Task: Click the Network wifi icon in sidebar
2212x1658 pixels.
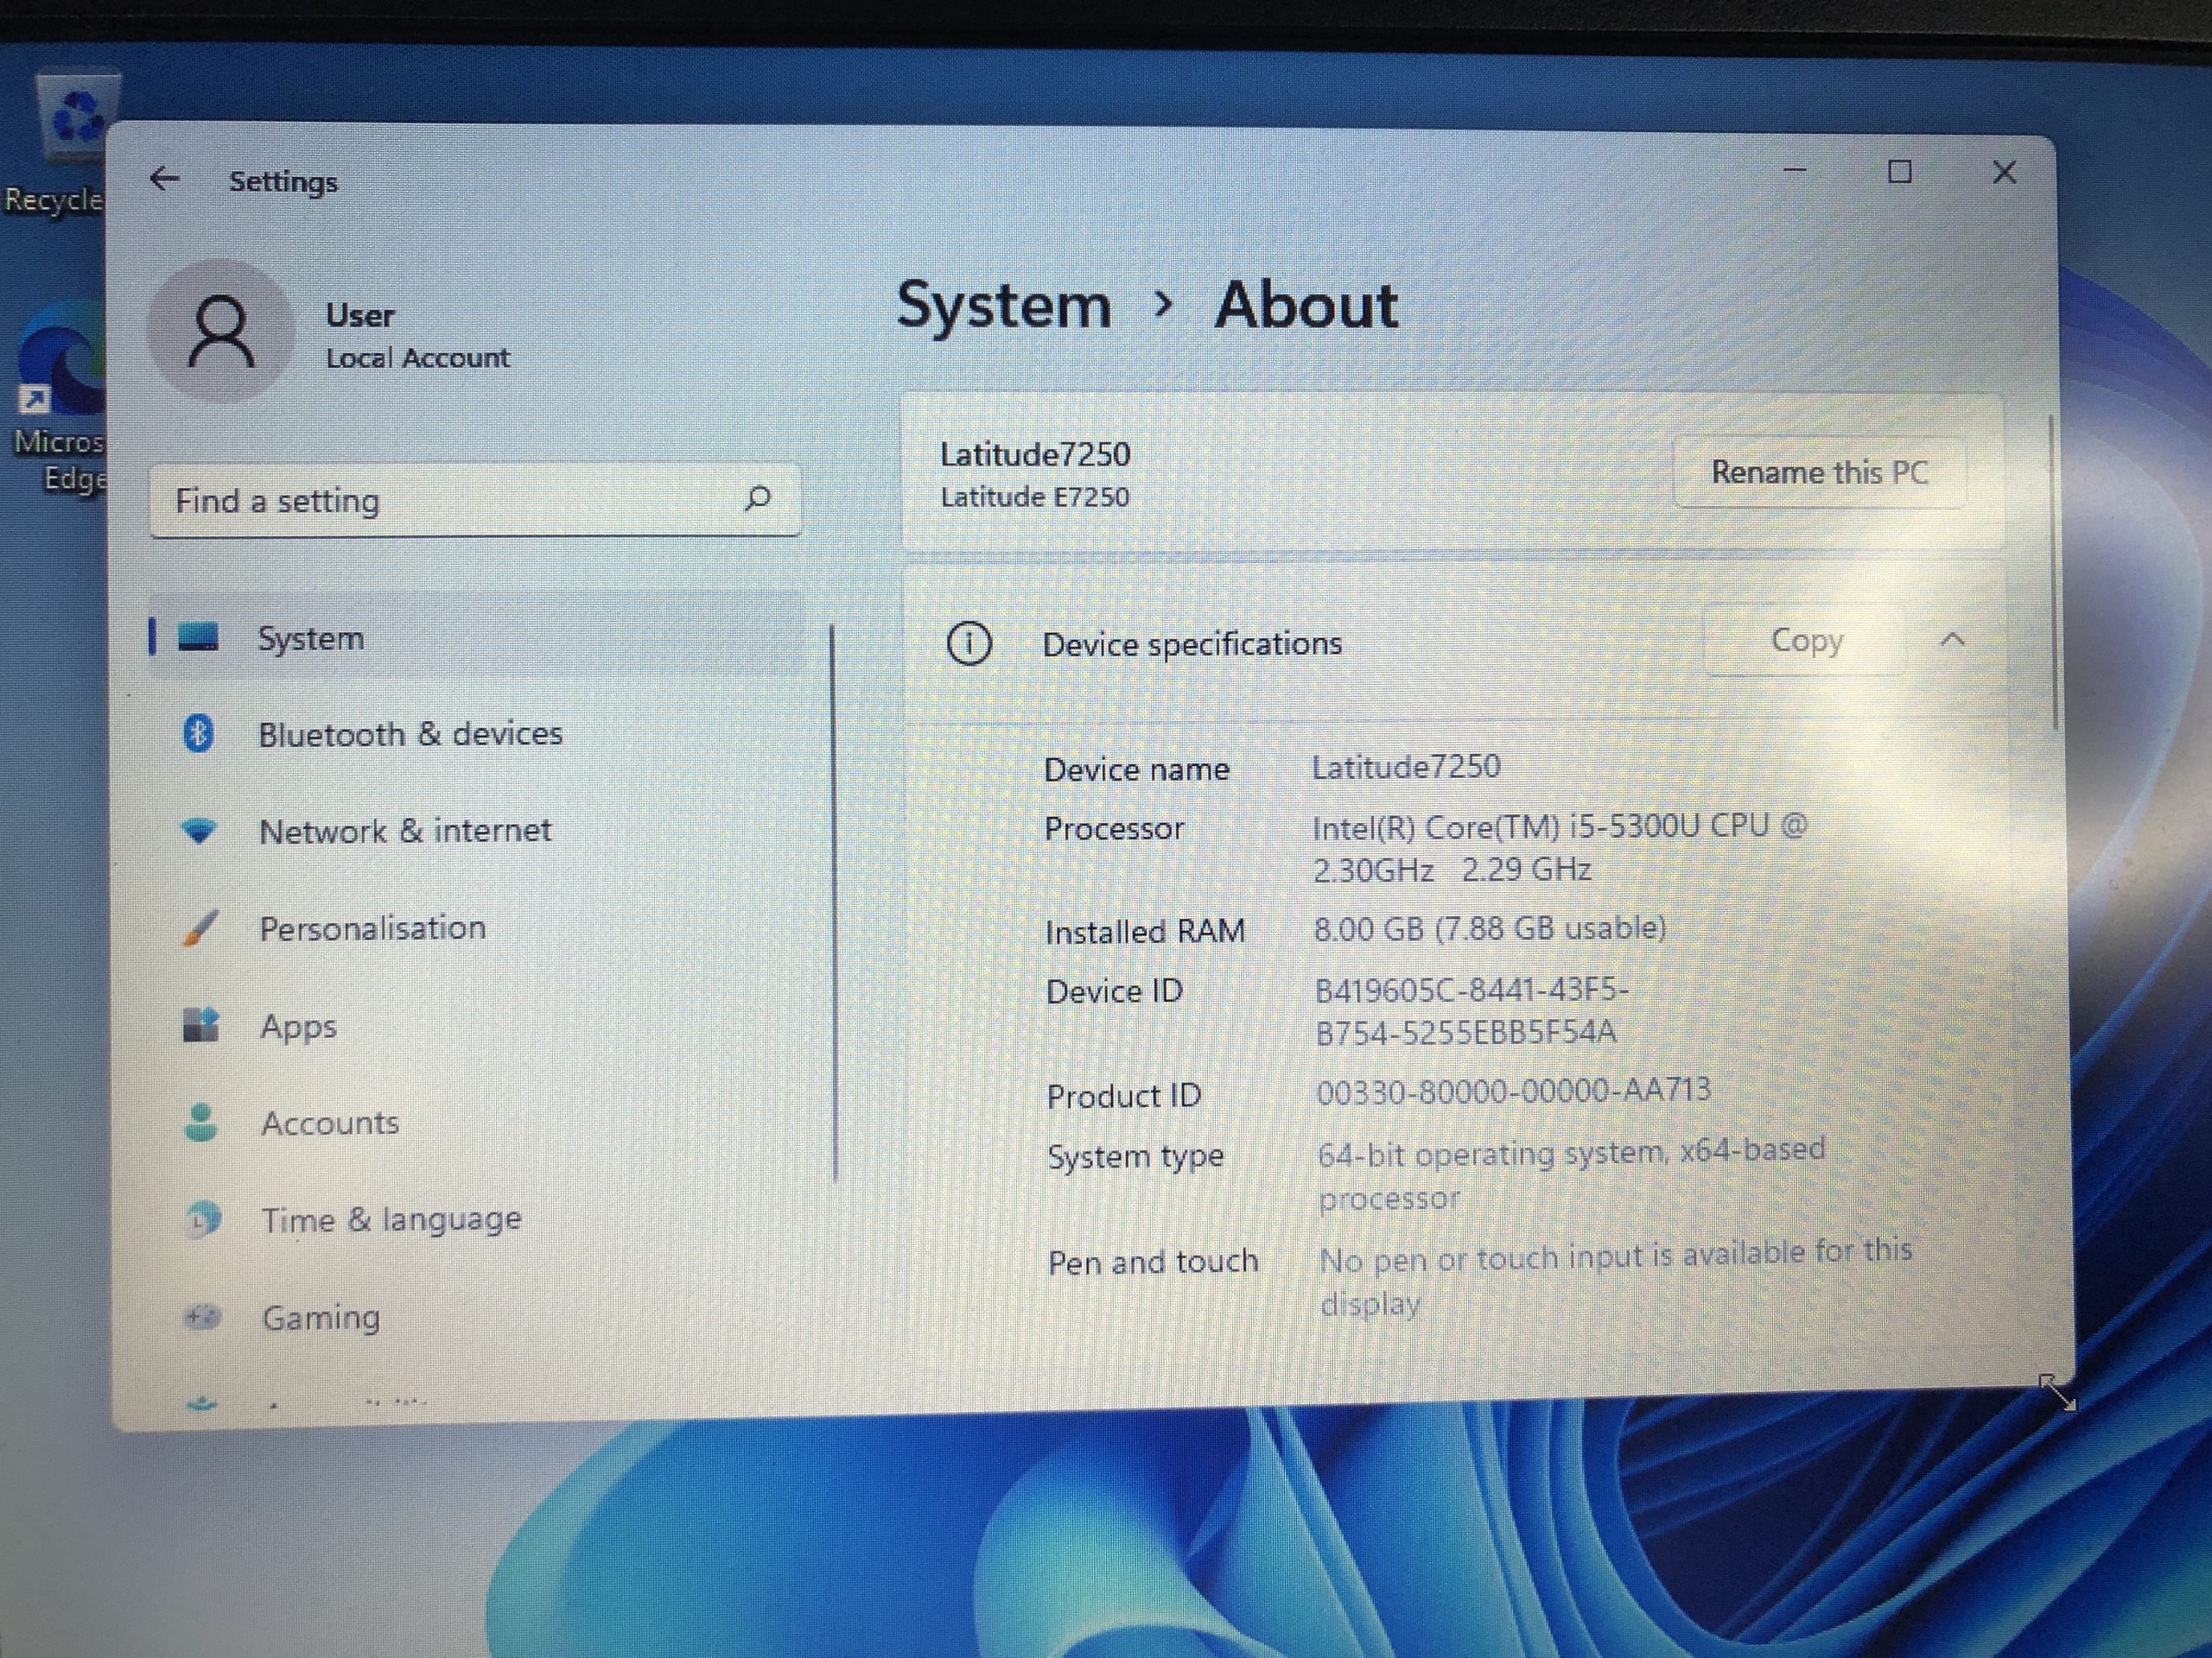Action: (x=199, y=831)
